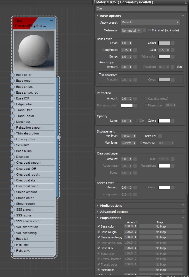Click the Base bump input socket
This screenshot has width=189, height=277.
13,151
